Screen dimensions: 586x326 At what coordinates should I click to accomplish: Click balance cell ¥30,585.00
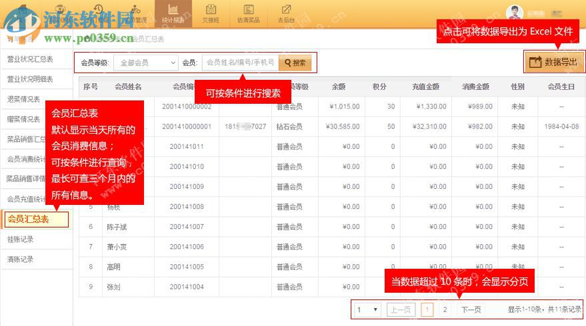pos(343,127)
